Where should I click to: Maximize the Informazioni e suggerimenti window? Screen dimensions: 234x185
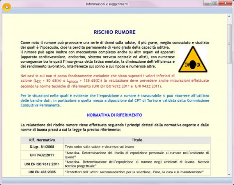click(214, 4)
